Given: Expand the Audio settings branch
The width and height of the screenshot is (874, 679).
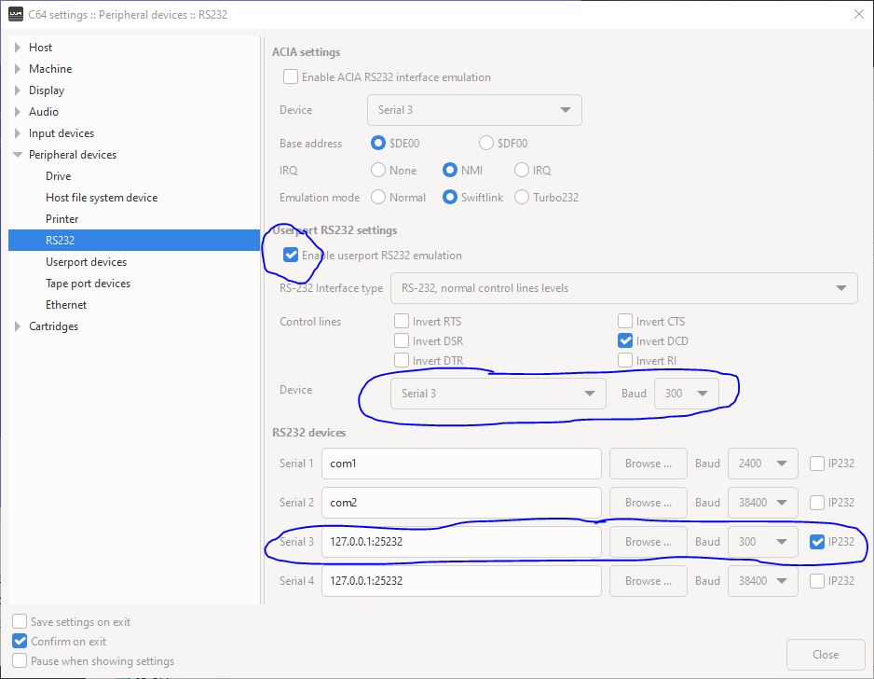Looking at the screenshot, I should 17,112.
